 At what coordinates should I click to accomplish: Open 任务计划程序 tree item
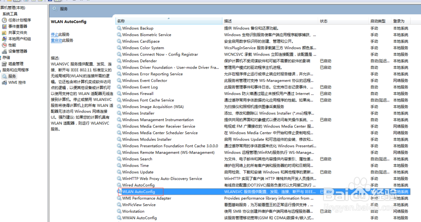point(20,20)
